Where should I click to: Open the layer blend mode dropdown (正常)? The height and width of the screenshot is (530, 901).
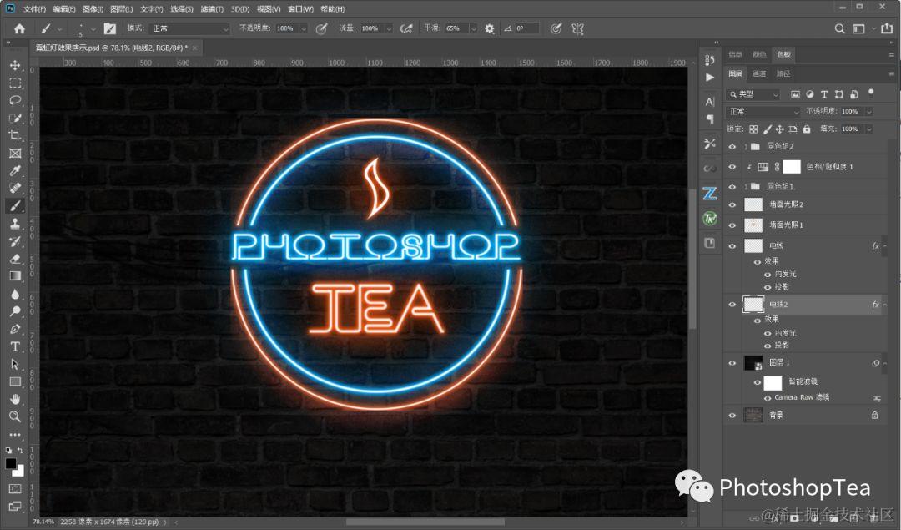(763, 111)
